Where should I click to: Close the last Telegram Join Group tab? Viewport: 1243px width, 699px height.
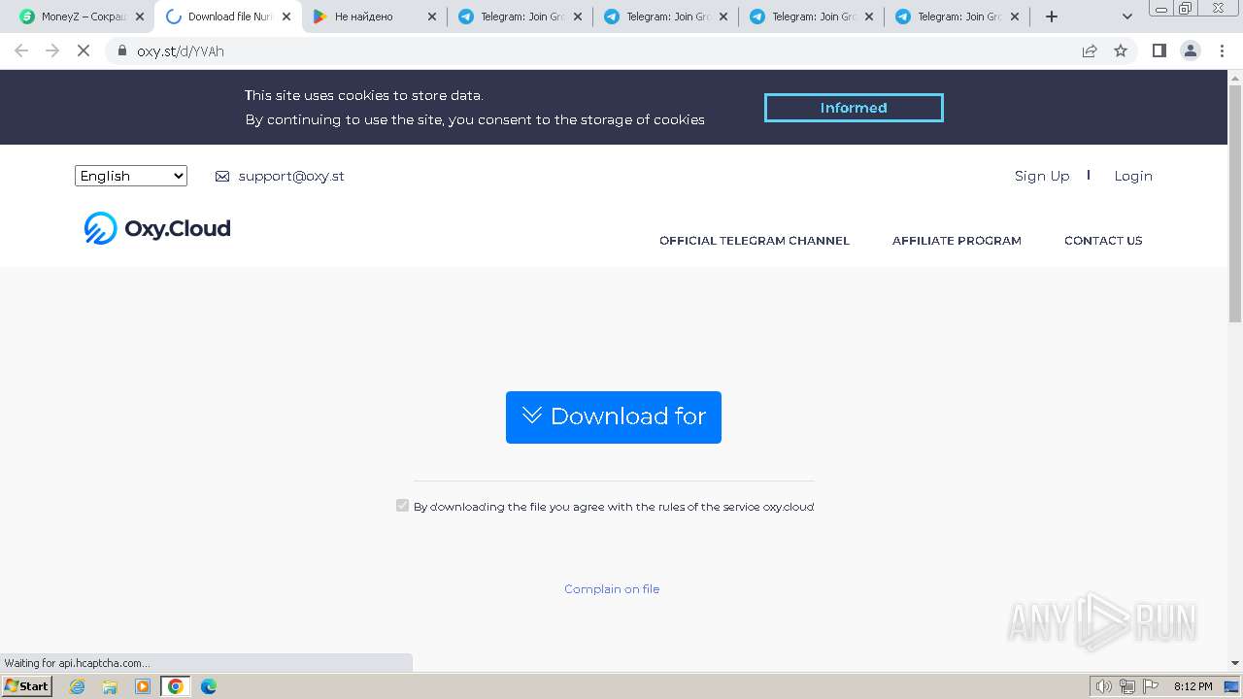point(1015,17)
